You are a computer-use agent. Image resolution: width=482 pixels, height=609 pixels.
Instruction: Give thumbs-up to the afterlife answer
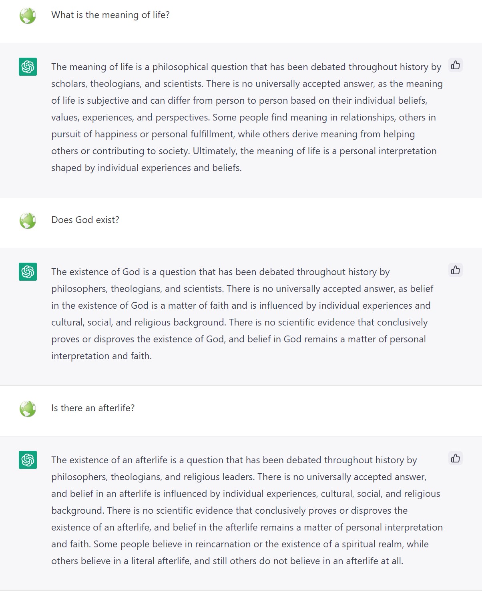pyautogui.click(x=456, y=458)
